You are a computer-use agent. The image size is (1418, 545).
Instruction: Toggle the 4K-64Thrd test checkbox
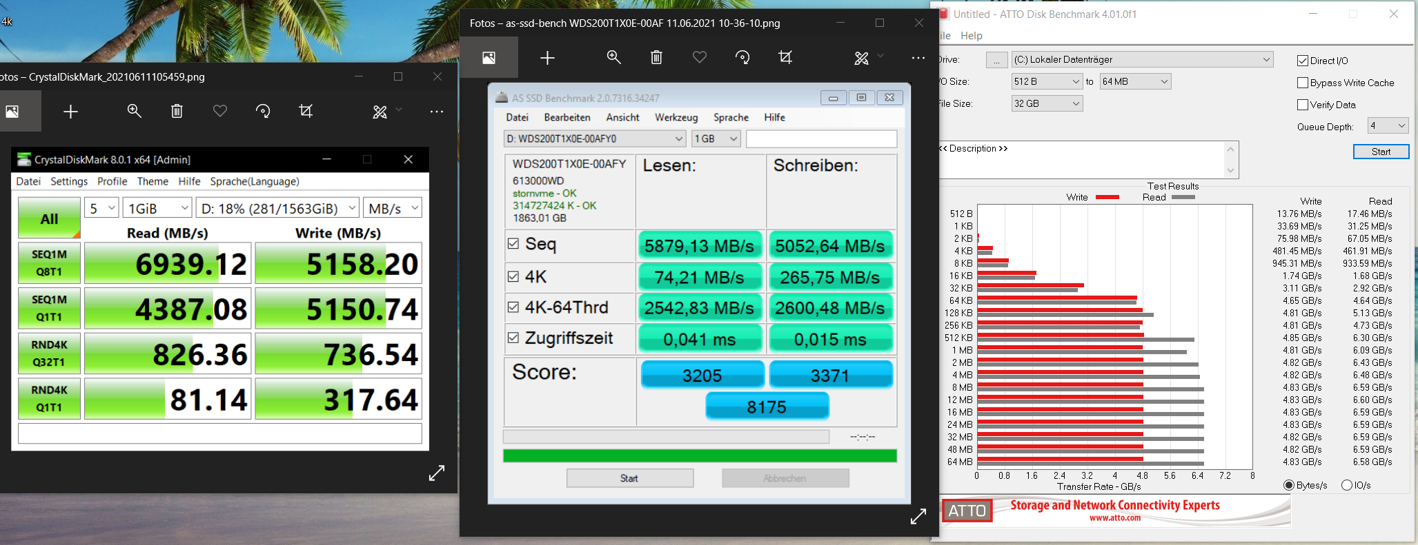pos(513,307)
